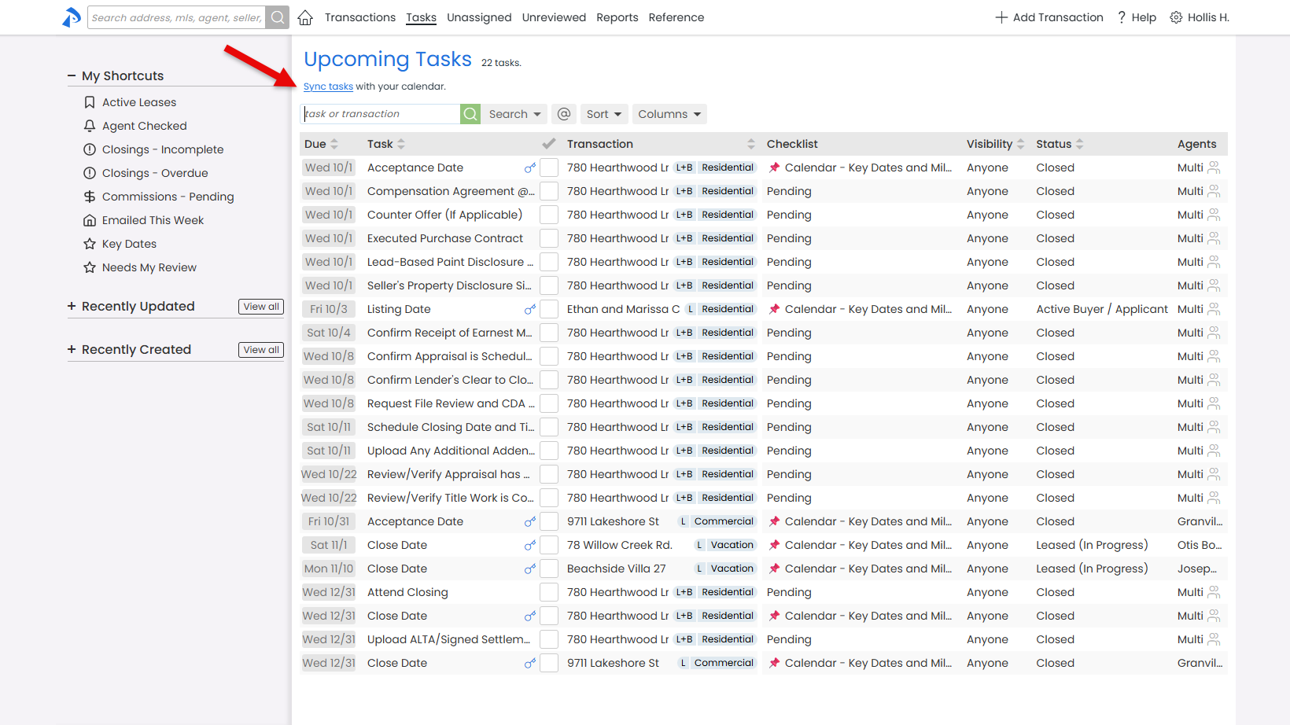Sort the table by the Due column
Screen dimensions: 1290x725
(x=321, y=144)
